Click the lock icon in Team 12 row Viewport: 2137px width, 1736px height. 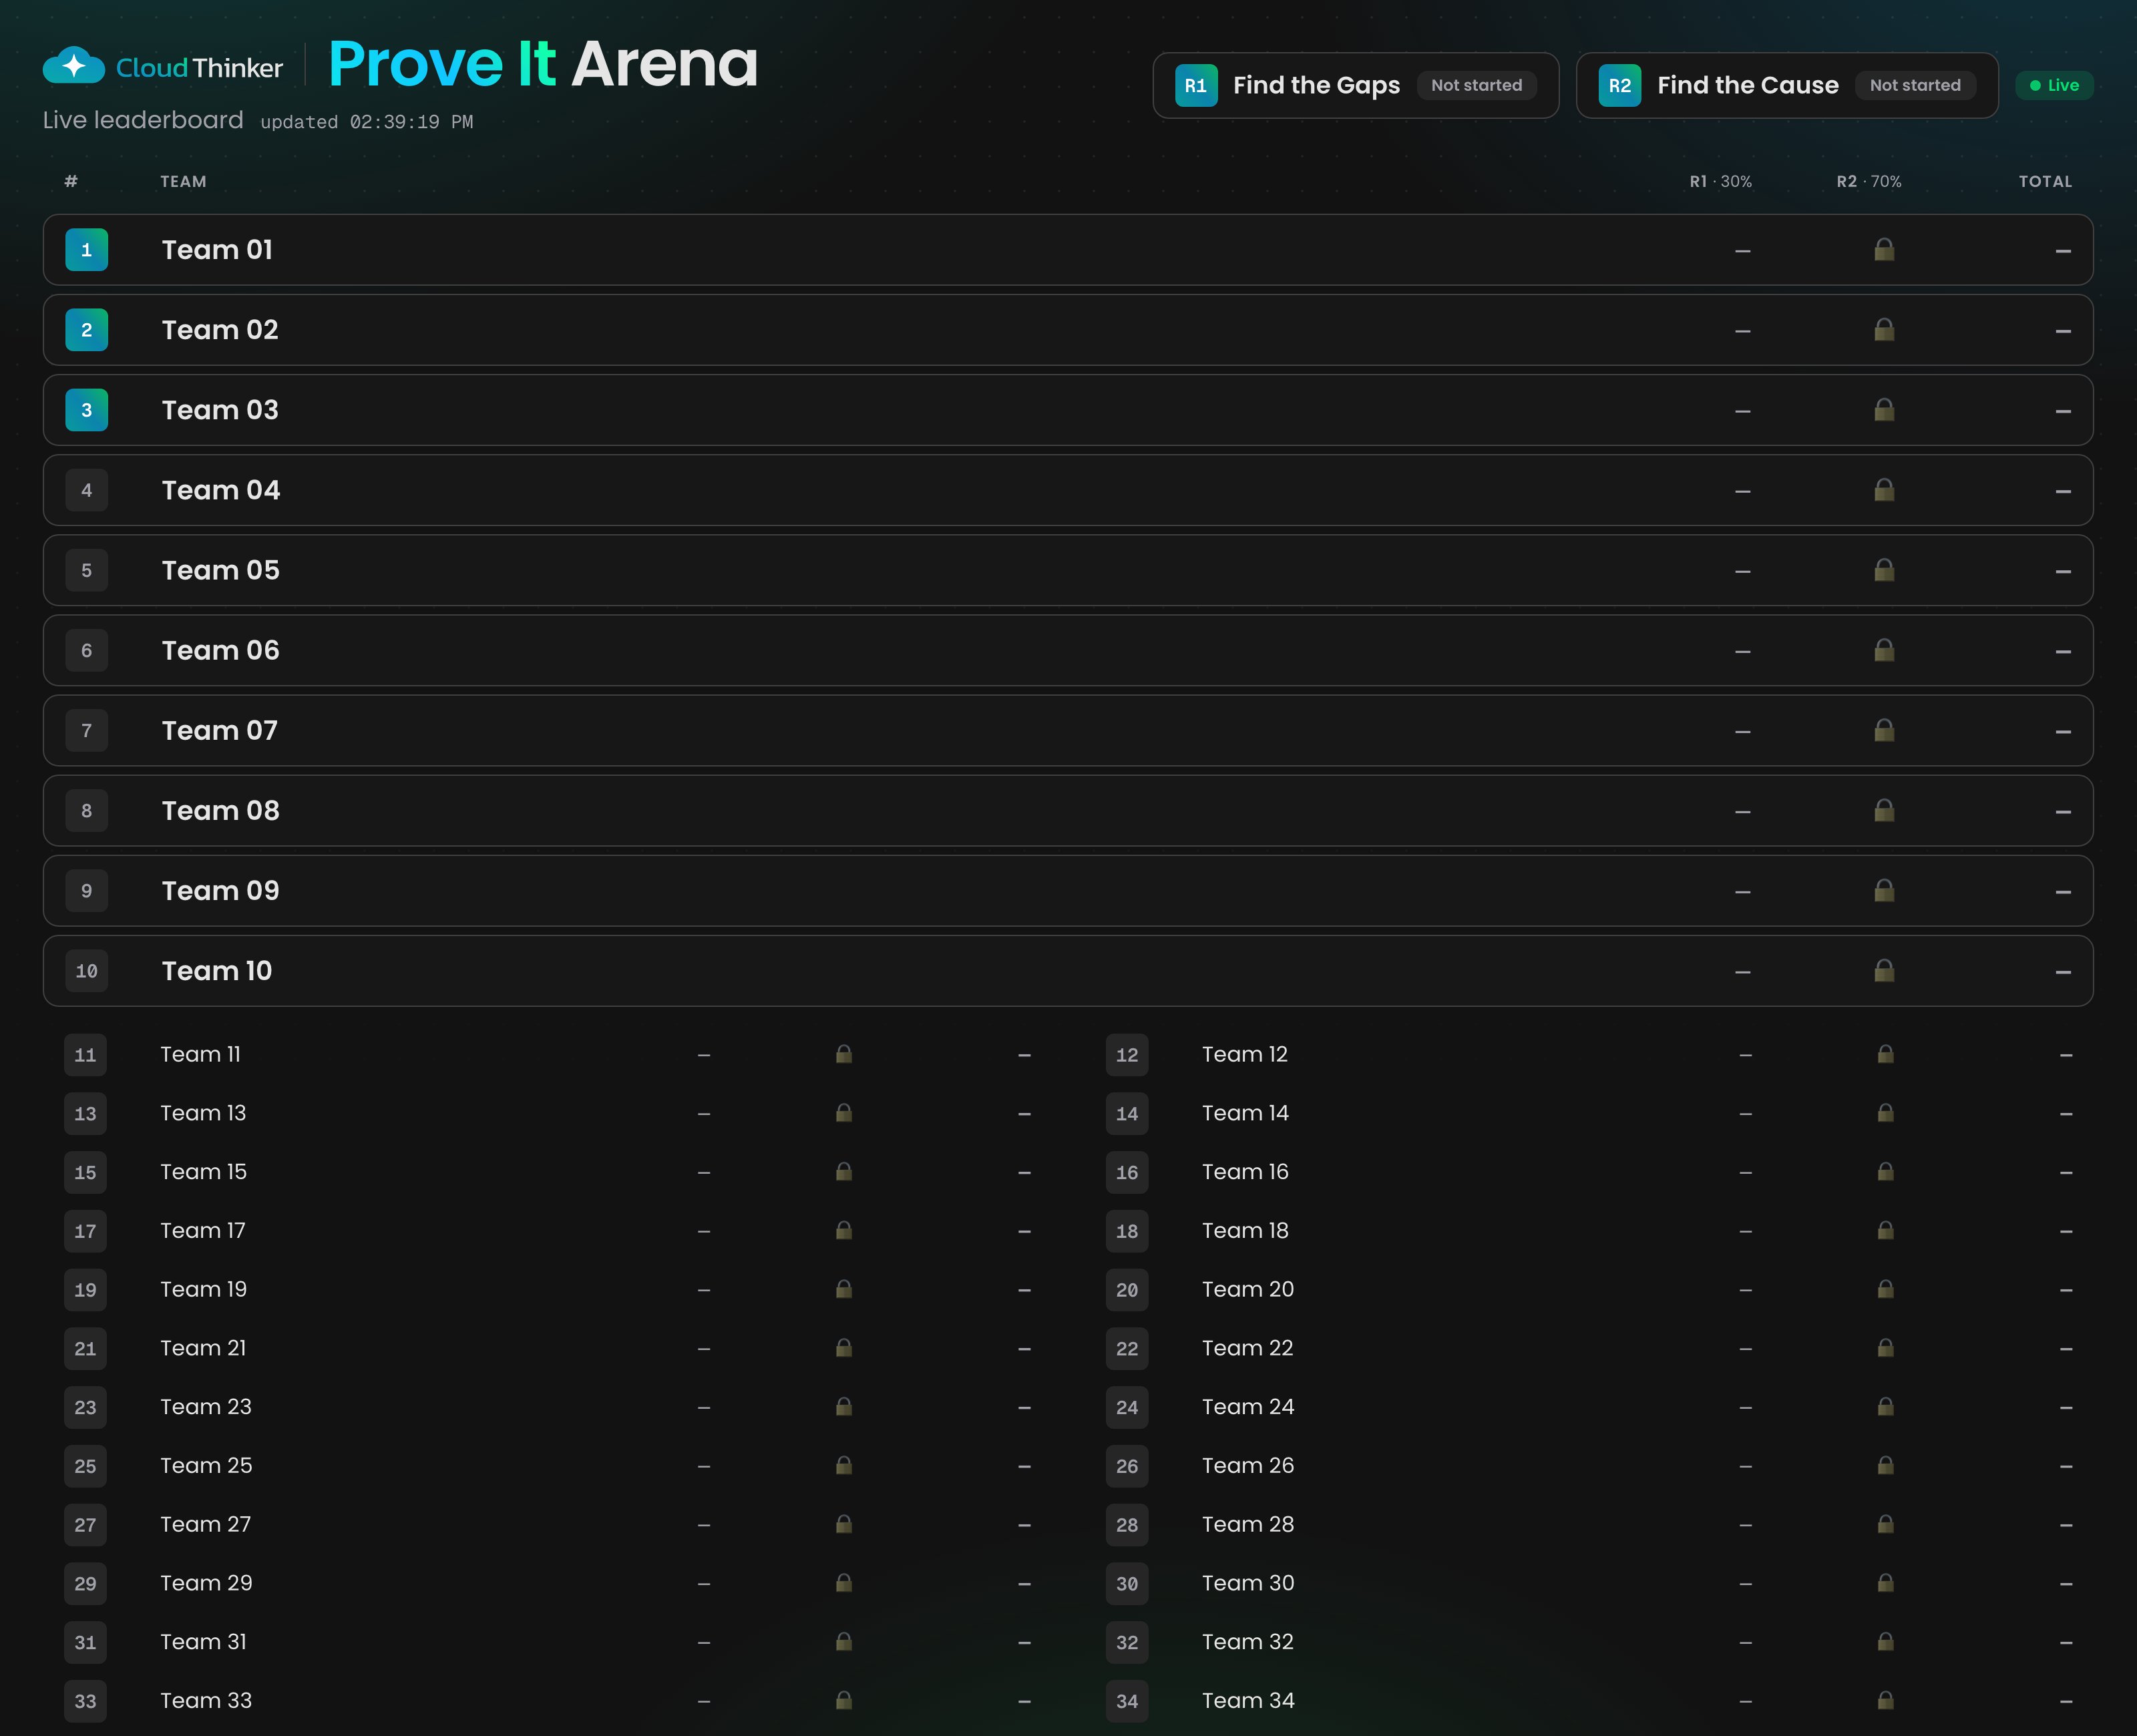click(x=1886, y=1054)
